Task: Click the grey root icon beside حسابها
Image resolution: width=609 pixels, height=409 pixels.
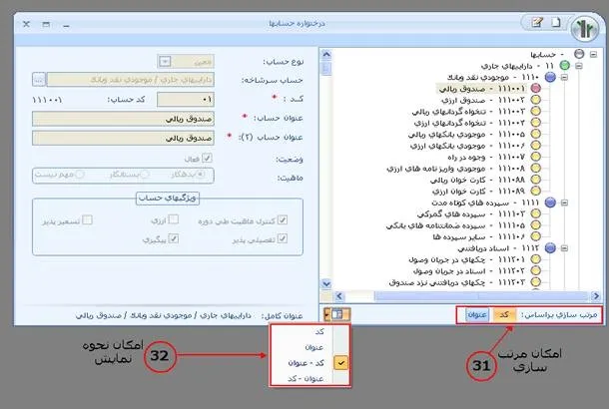Action: pyautogui.click(x=579, y=54)
